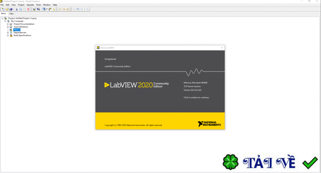Click the 'Memory Allocated' value text
This screenshot has width=321, height=173.
point(195,83)
